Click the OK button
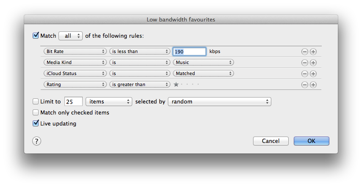Image resolution: width=362 pixels, height=187 pixels. tap(311, 141)
